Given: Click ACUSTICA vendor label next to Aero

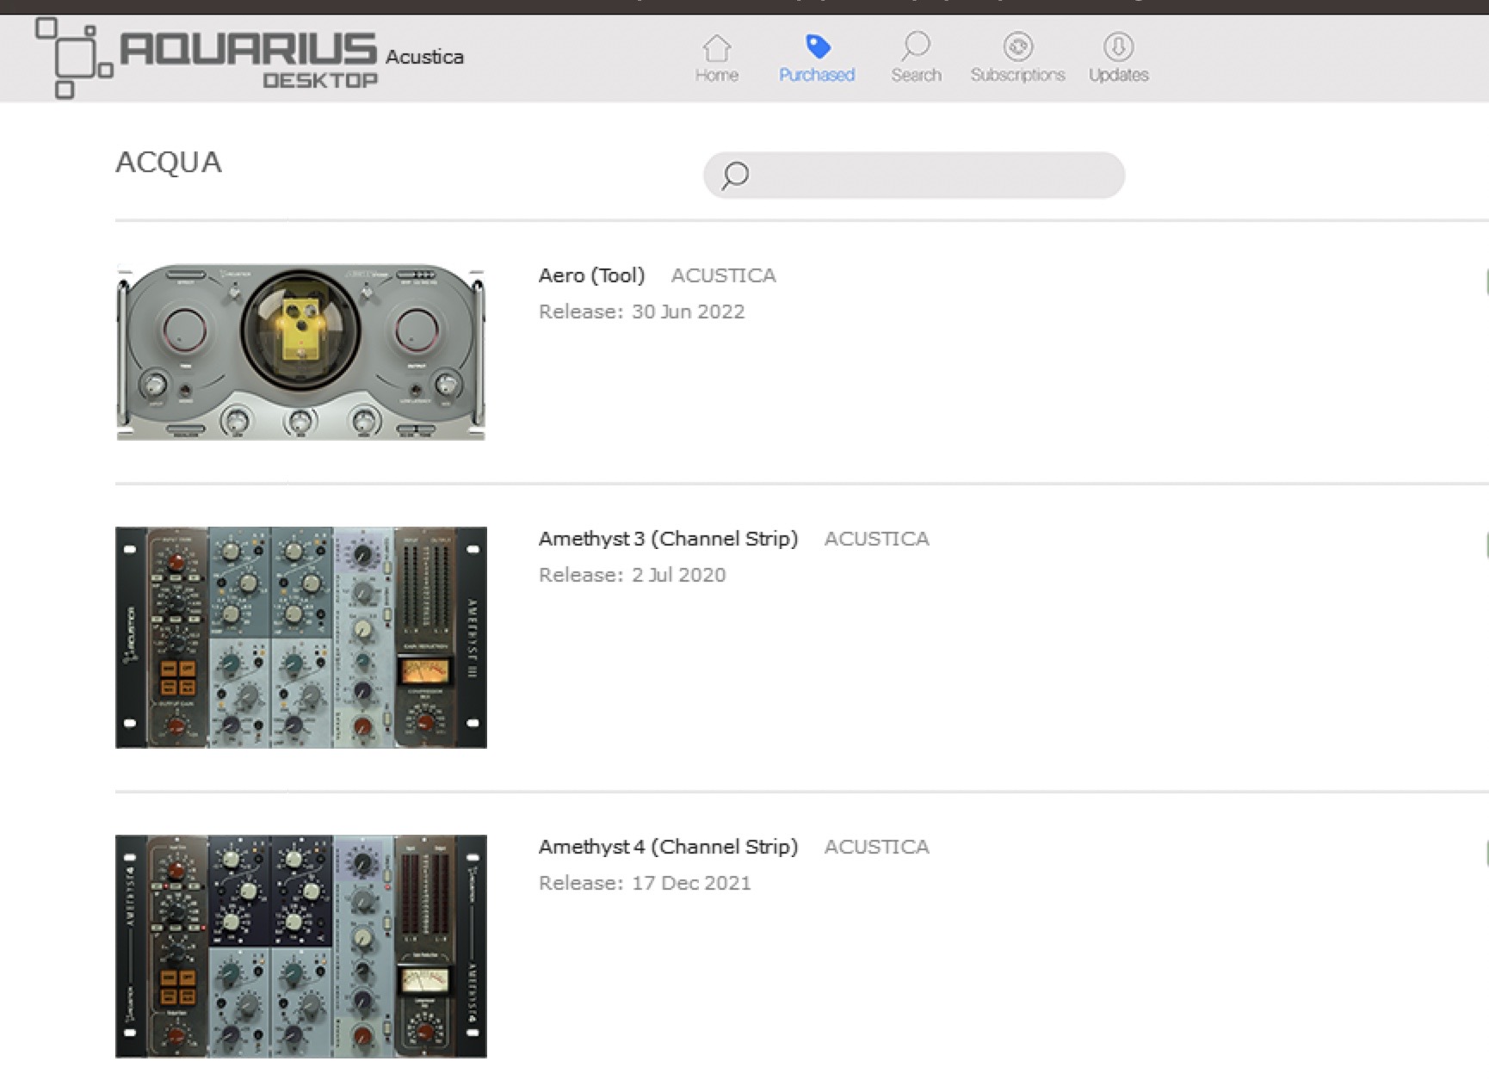Looking at the screenshot, I should click(723, 275).
